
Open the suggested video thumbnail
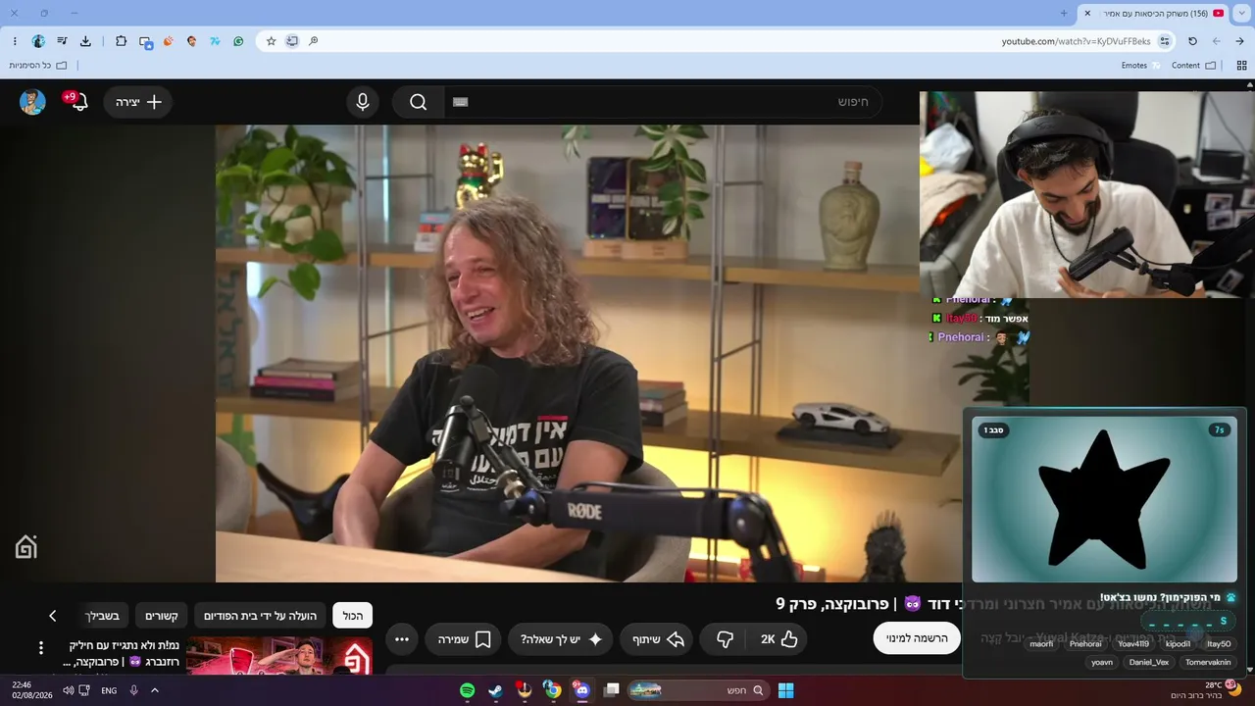point(279,656)
